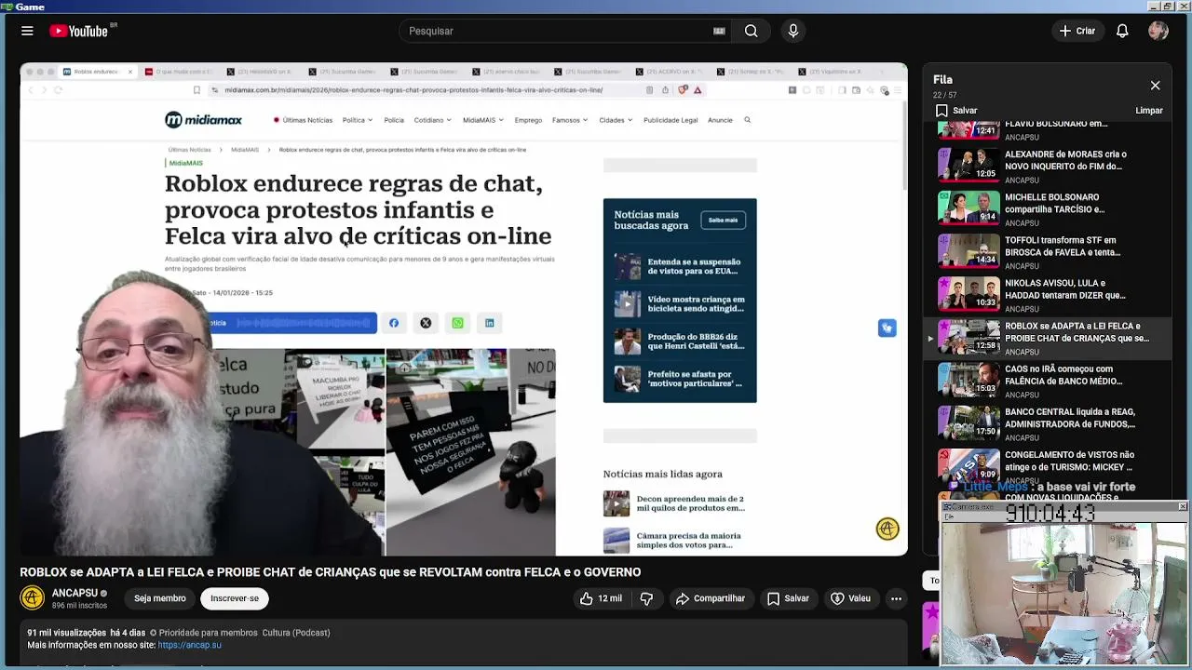
Task: Open news Produção do BBB26 diz que Henri Castelli
Action: pos(680,342)
